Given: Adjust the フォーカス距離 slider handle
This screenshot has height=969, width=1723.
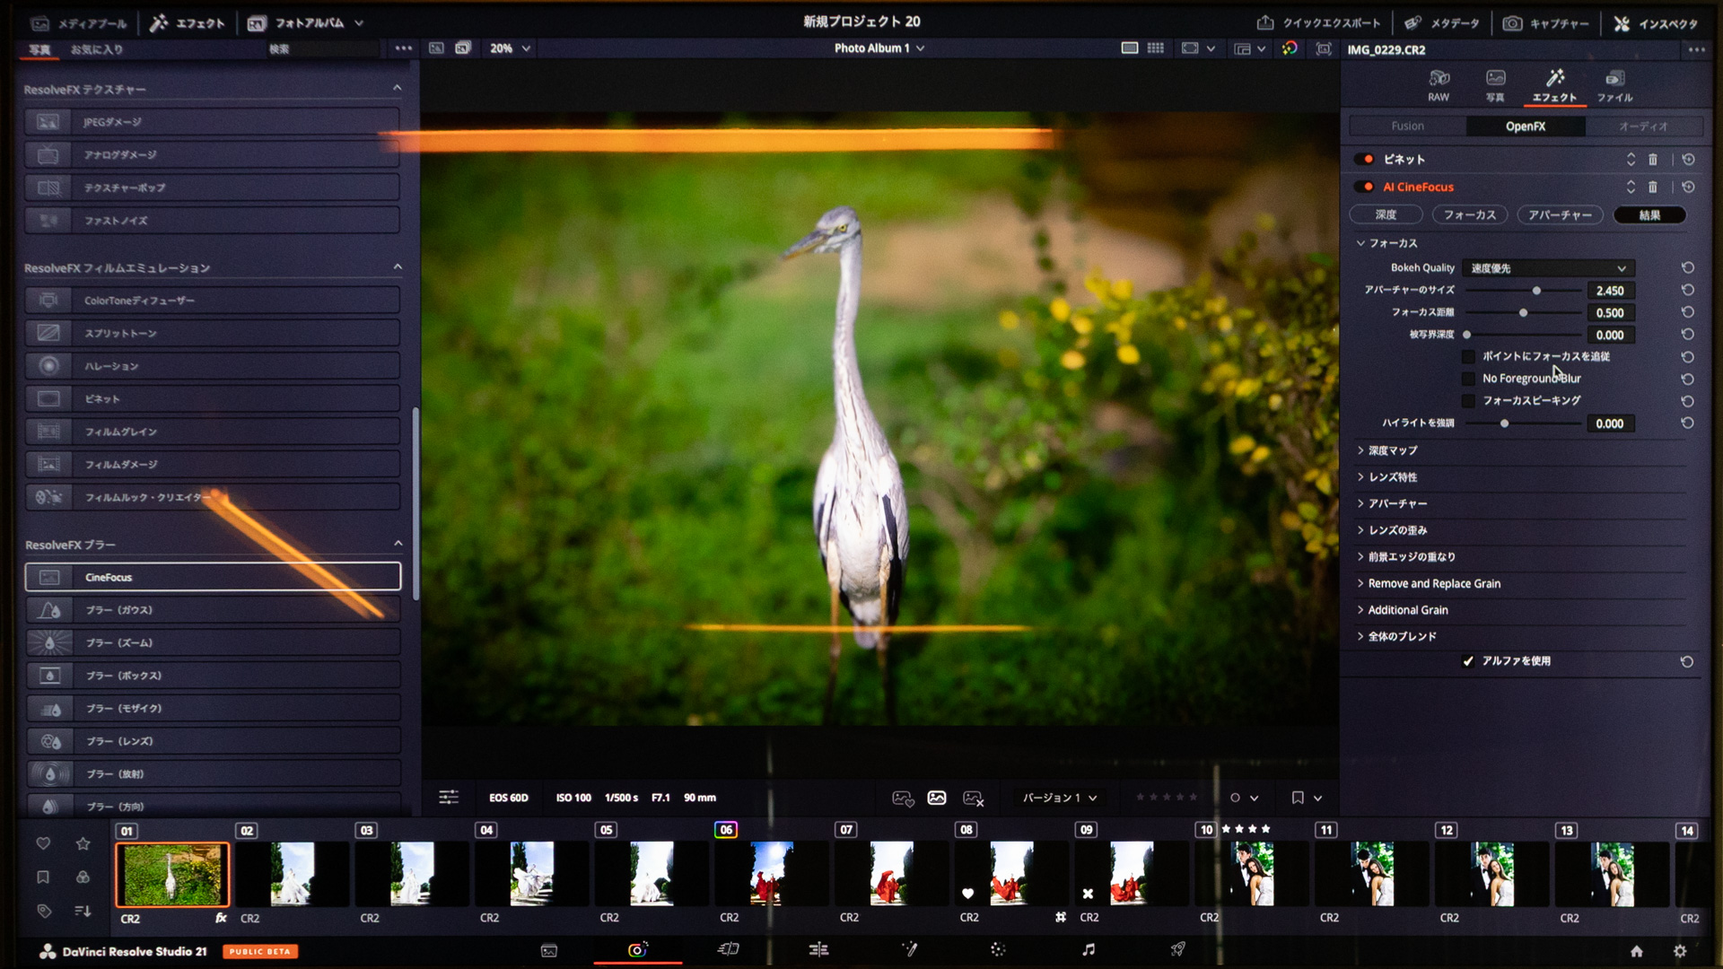Looking at the screenshot, I should point(1523,313).
